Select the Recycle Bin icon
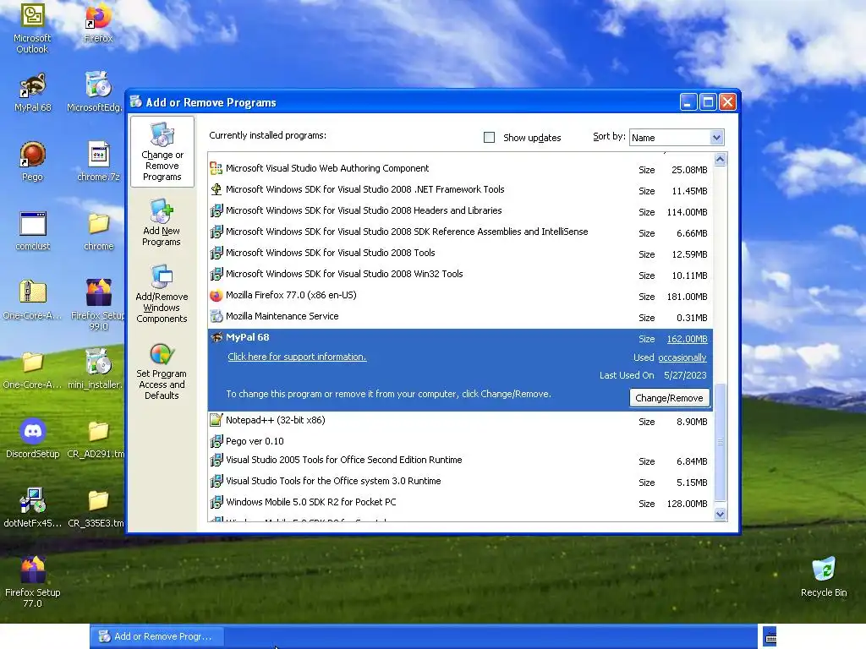This screenshot has height=649, width=866. [x=824, y=576]
